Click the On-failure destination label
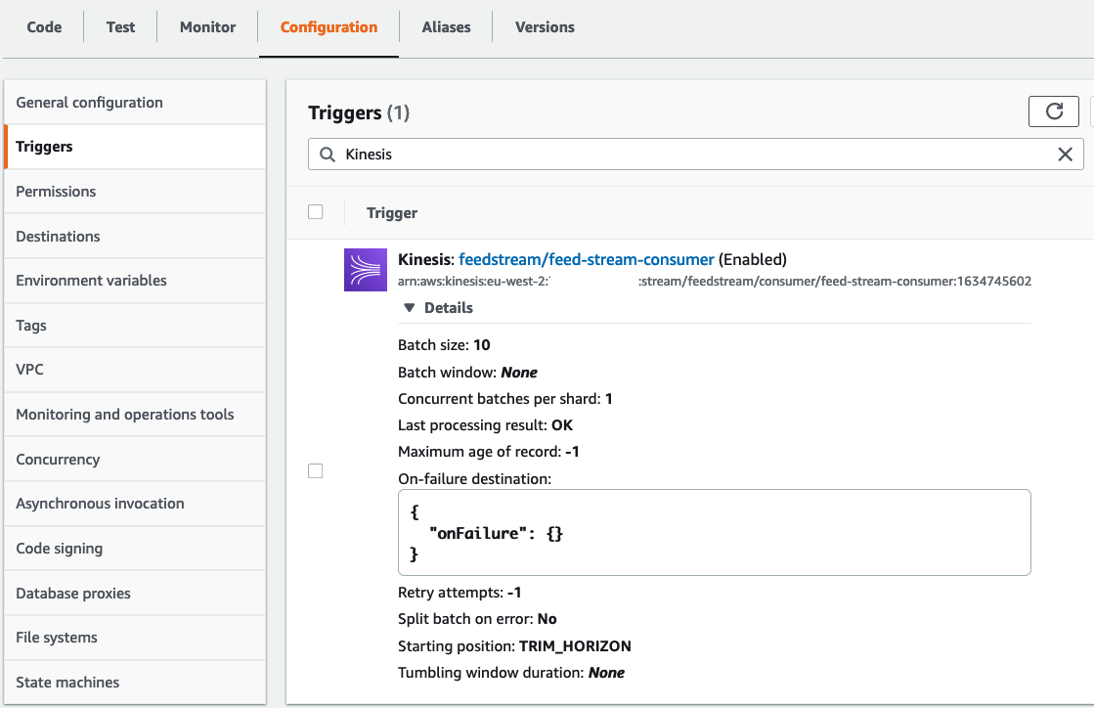The image size is (1094, 708). 474,479
